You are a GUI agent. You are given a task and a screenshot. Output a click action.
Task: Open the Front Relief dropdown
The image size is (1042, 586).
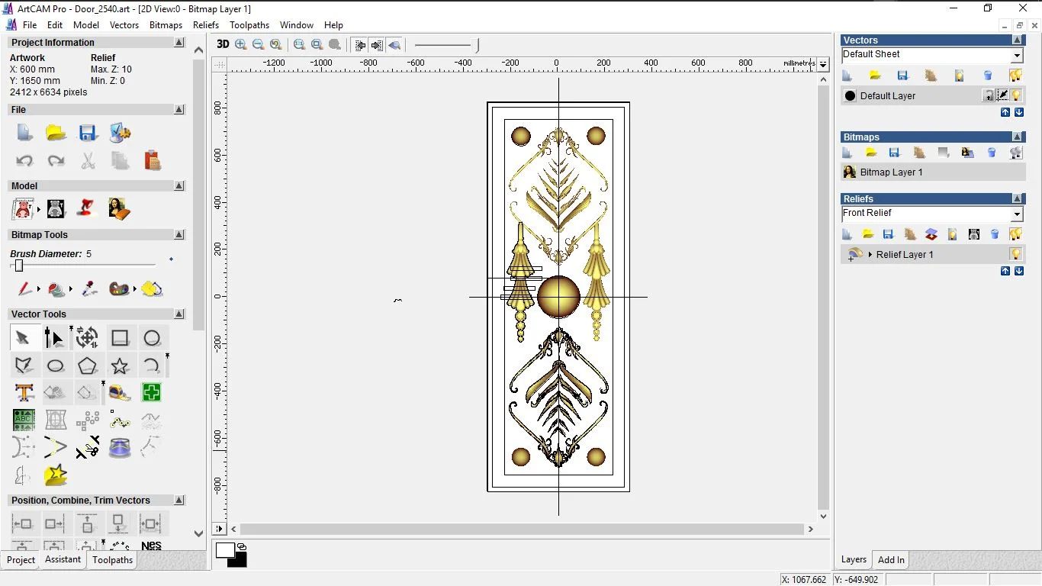[x=1016, y=214]
